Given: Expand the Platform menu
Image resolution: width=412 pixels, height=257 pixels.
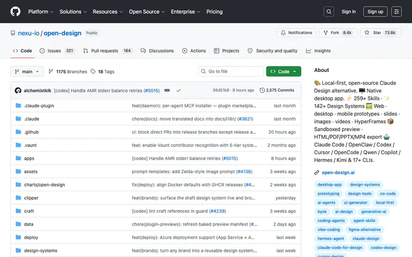Looking at the screenshot, I should point(41,11).
